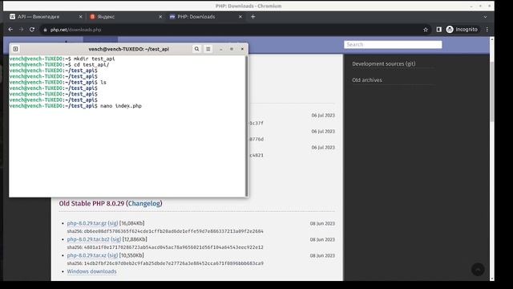This screenshot has height=289, width=513.
Task: Click the nano index.php command line
Action: (x=75, y=106)
